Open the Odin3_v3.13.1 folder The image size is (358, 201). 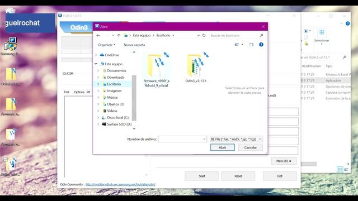pos(196,68)
